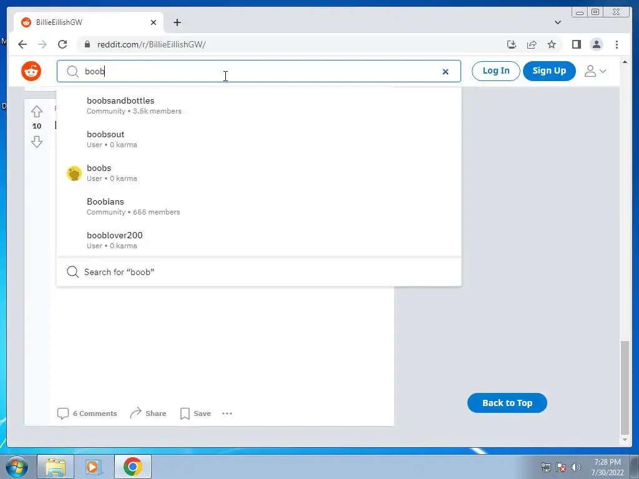Click the scrollbar down arrow
The height and width of the screenshot is (479, 639).
click(624, 440)
